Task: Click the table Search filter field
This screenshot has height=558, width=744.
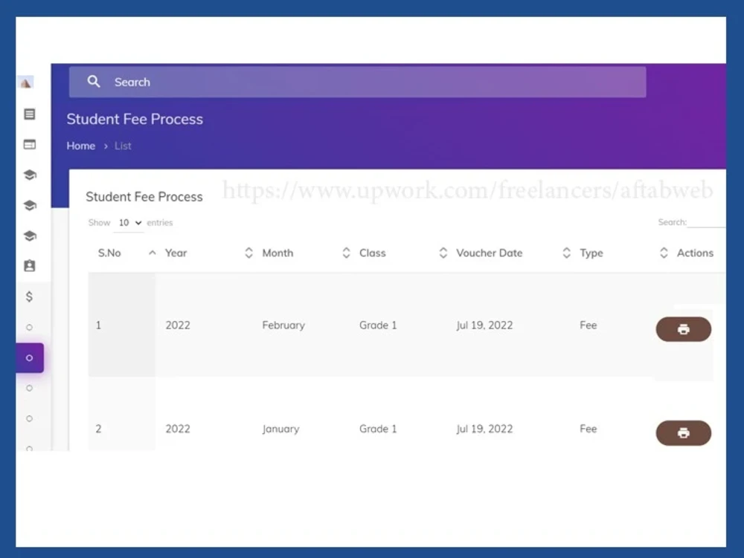Action: click(x=706, y=221)
